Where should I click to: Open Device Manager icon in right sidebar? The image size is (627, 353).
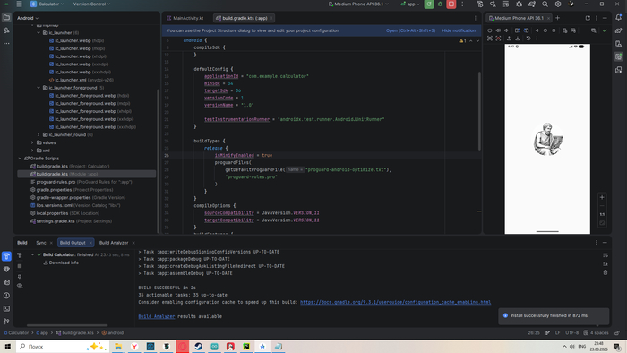[619, 44]
